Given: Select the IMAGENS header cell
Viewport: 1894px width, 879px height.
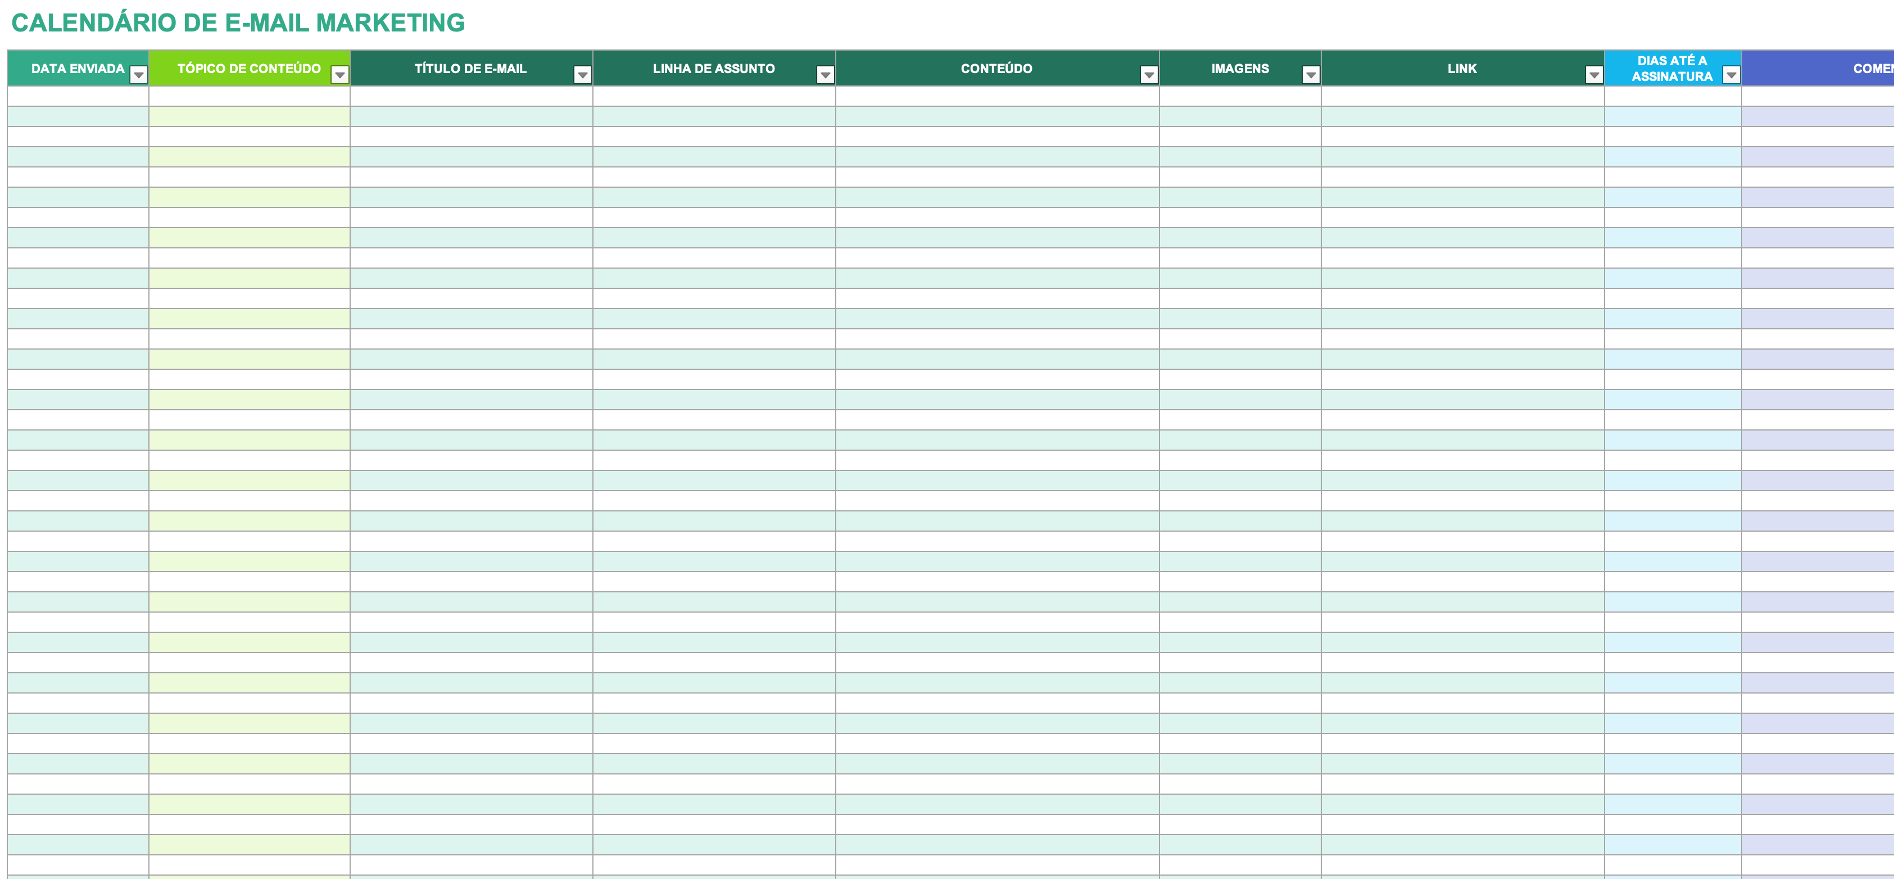Looking at the screenshot, I should click(1240, 69).
